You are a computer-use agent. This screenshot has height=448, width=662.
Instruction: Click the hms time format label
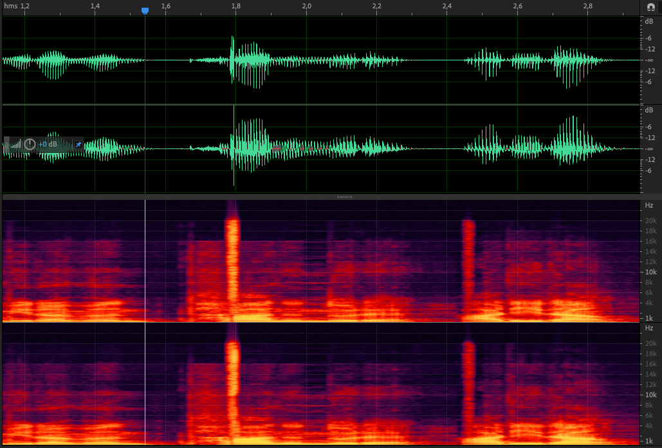click(10, 6)
